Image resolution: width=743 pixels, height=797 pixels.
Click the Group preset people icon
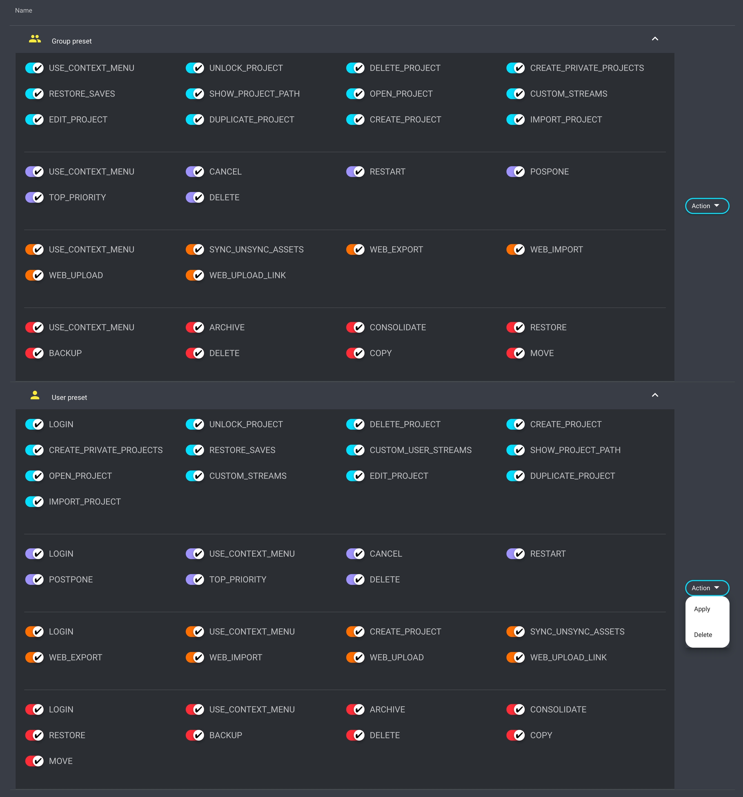[35, 39]
